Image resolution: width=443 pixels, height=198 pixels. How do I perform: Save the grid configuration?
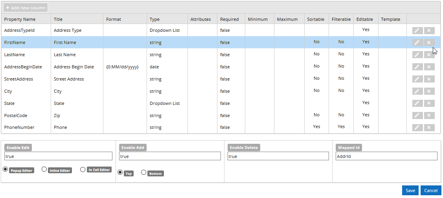click(410, 191)
